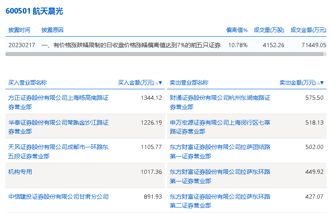This screenshot has height=213, width=332.
Task: Open 东方财富证券拉萨东环路第二营业部 link
Action: [x=220, y=201]
